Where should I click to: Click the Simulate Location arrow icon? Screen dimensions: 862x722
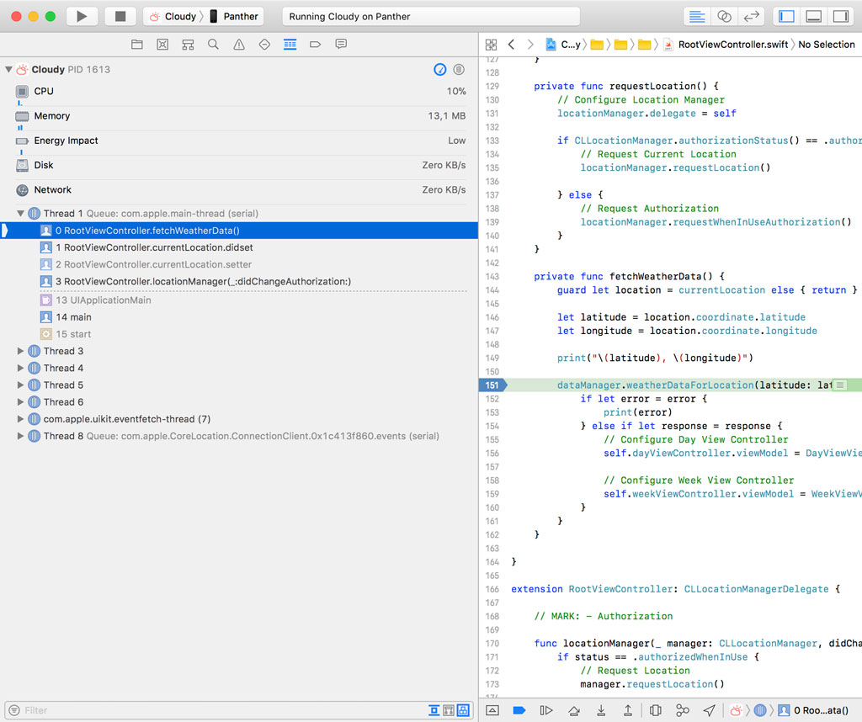708,710
